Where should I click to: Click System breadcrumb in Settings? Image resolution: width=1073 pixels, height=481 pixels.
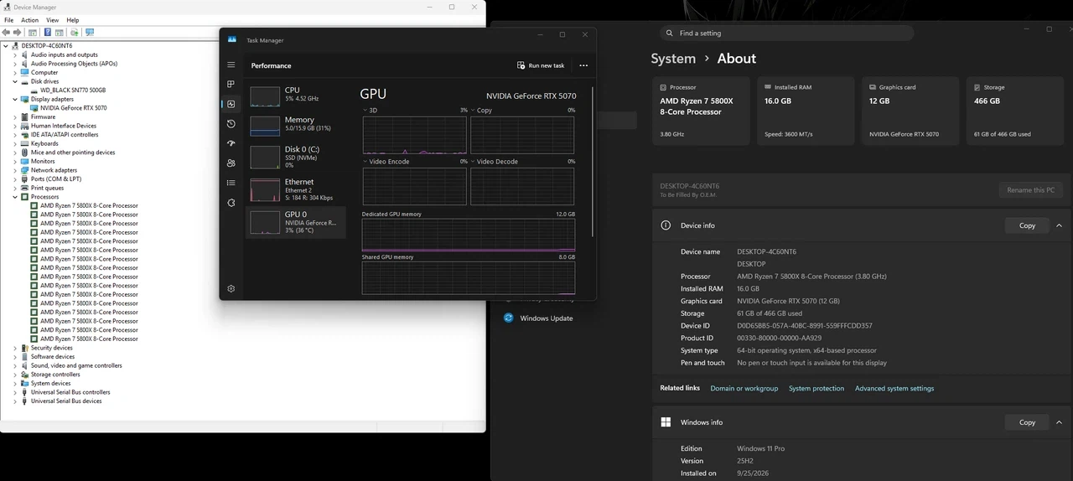[673, 59]
